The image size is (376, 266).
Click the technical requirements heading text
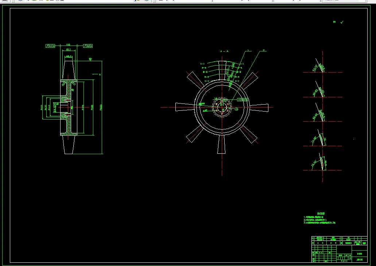point(321,214)
